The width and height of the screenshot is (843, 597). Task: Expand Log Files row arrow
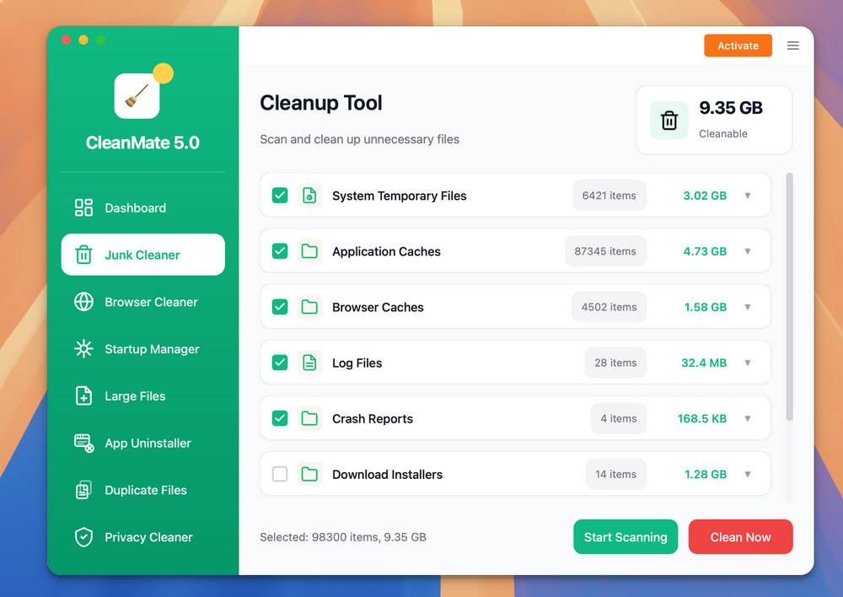pos(747,363)
